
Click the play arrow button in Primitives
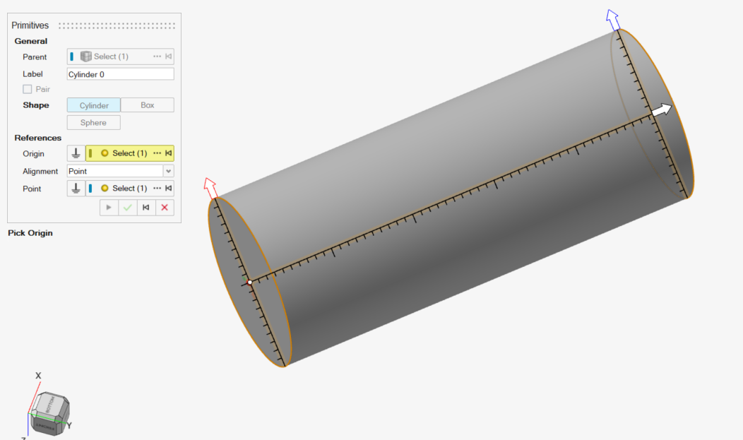tap(109, 208)
